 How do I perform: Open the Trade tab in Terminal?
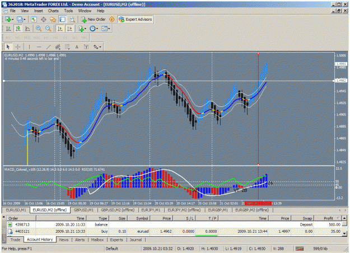pos(15,240)
